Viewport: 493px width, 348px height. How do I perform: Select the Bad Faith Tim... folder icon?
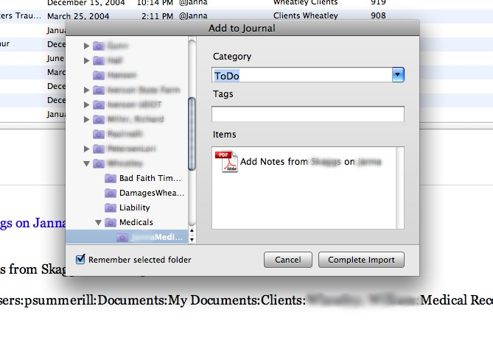110,178
